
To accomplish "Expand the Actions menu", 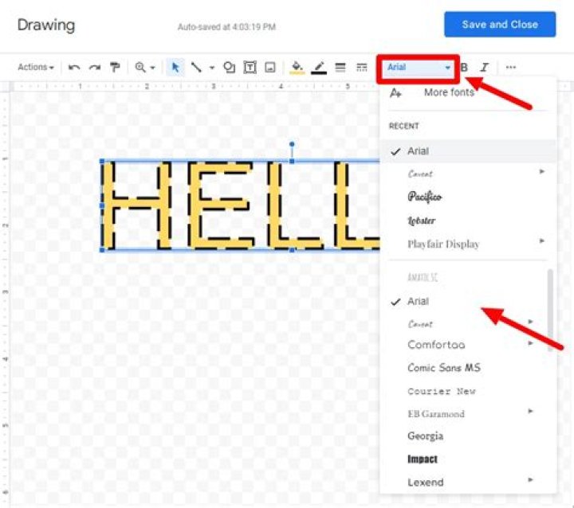I will [x=36, y=68].
